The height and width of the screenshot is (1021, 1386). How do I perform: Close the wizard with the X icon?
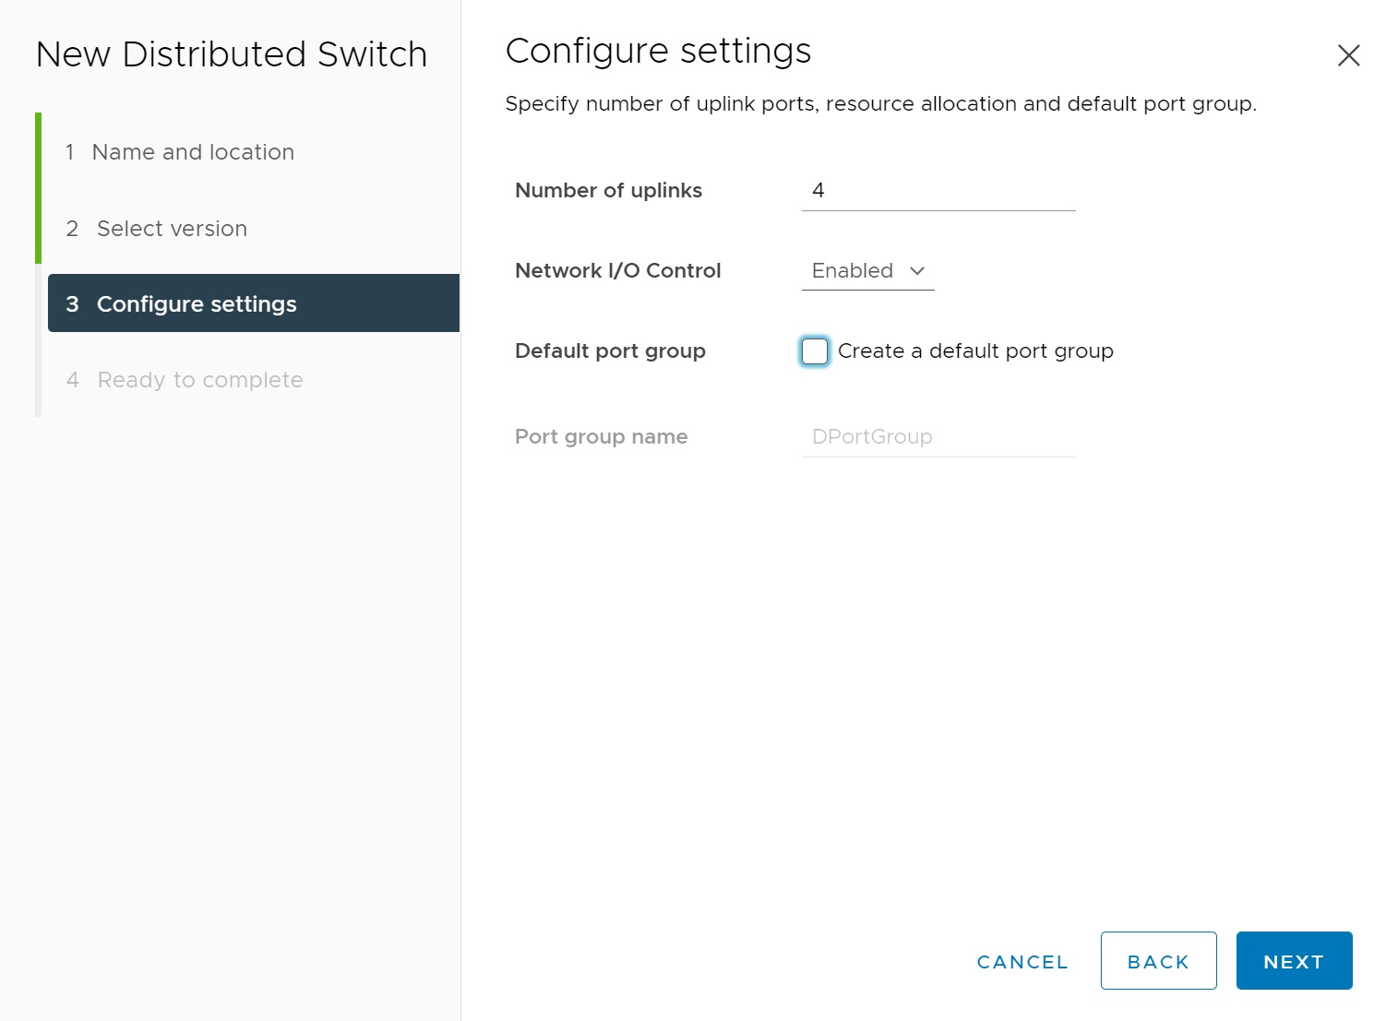point(1348,55)
